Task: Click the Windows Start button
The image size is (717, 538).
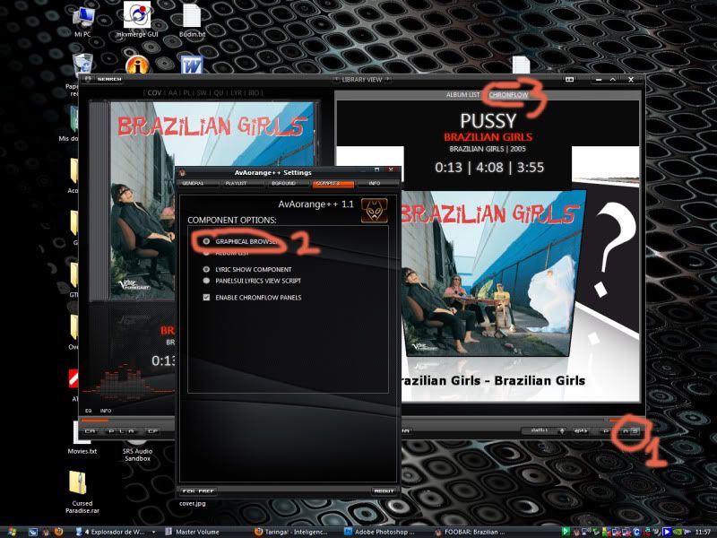Action: pos(12,532)
